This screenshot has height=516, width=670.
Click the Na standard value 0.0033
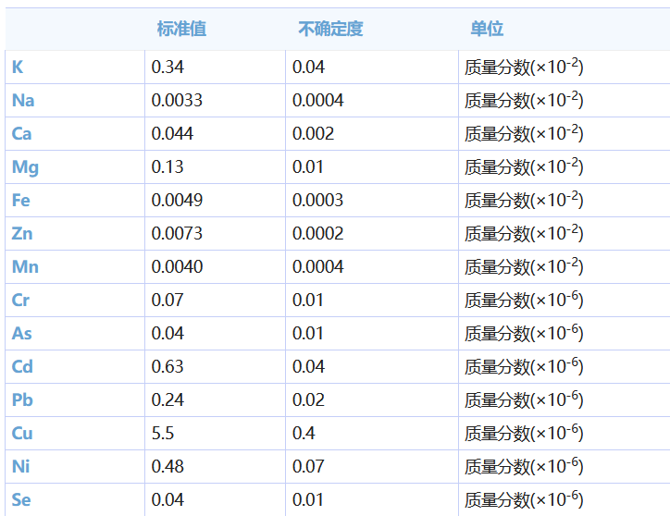177,101
